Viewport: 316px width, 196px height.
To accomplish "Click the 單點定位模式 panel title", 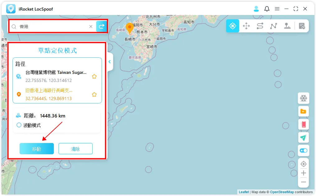I will (58, 50).
